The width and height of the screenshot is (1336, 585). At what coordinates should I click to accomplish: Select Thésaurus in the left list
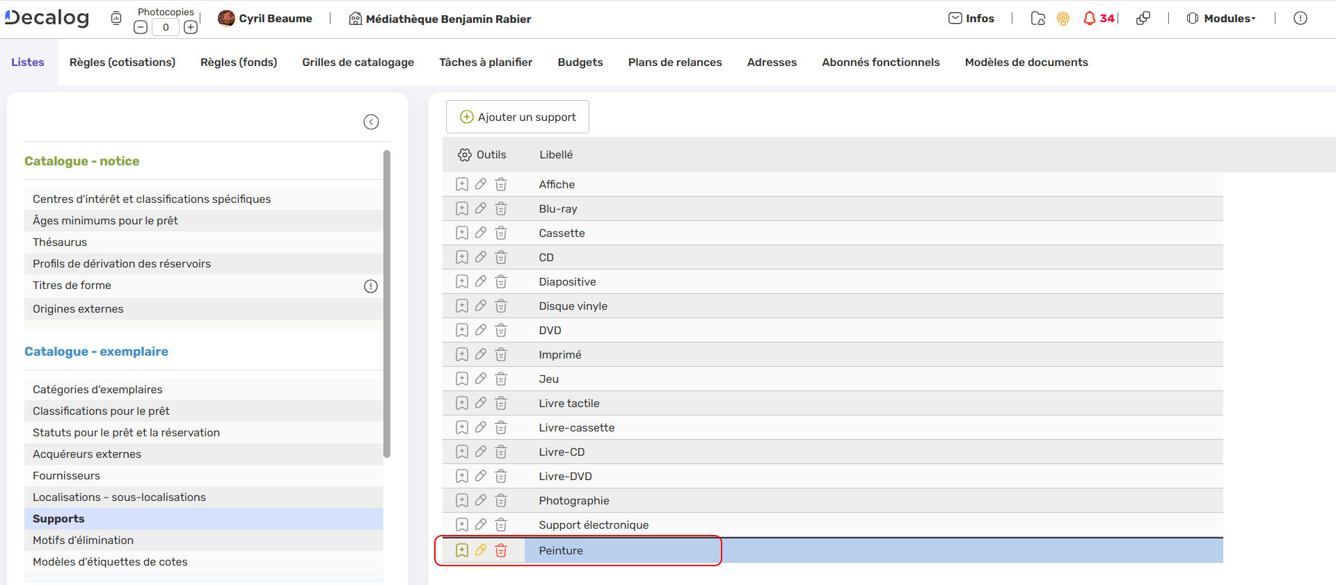pyautogui.click(x=204, y=242)
